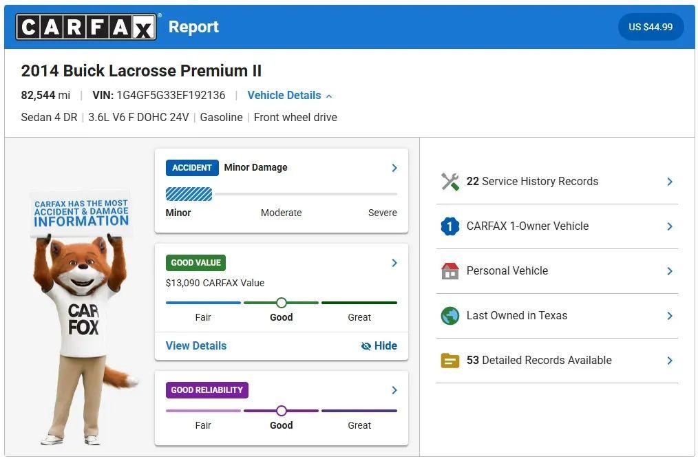Open Minor Damage accident details chevron
The height and width of the screenshot is (459, 698).
(394, 168)
